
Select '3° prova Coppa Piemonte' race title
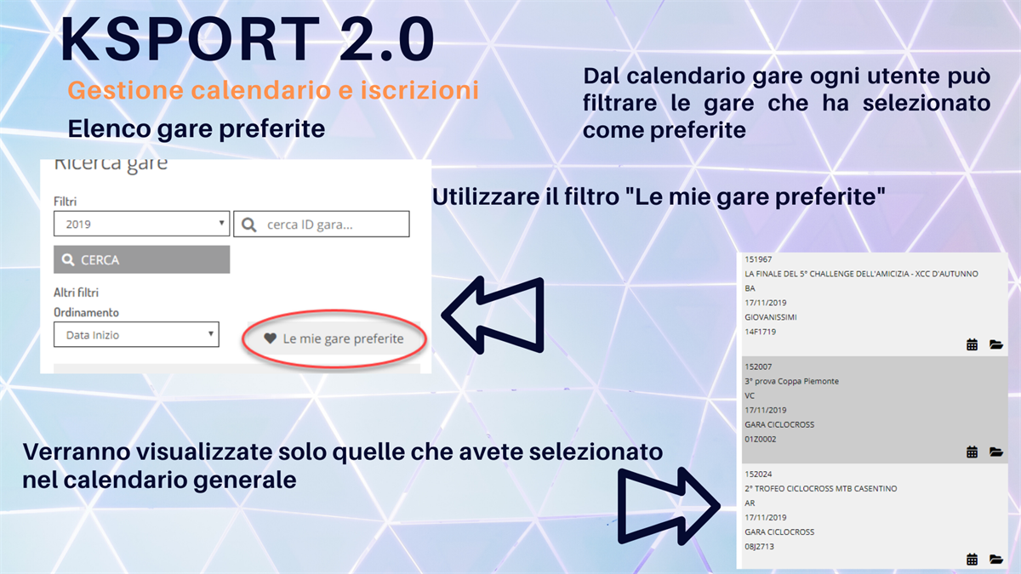[x=791, y=381]
